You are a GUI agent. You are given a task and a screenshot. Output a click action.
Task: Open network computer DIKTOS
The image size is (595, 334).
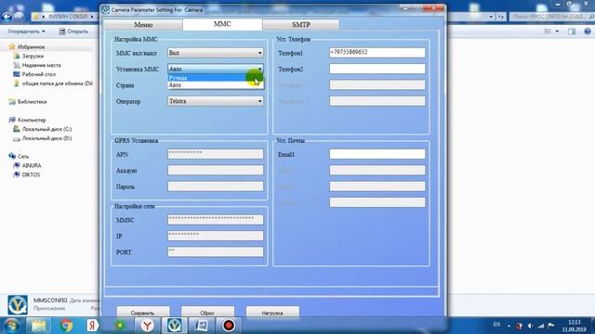pos(31,174)
